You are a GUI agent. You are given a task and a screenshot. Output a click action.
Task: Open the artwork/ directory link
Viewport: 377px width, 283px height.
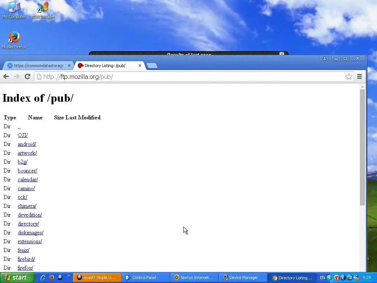[x=27, y=153]
